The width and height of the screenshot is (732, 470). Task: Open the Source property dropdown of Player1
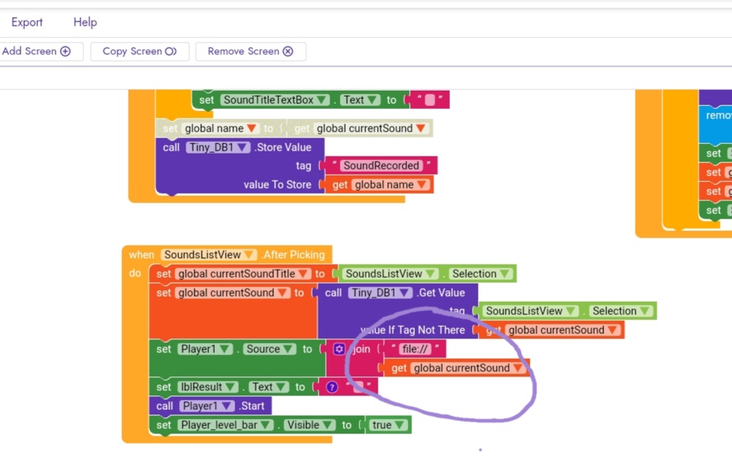[x=289, y=349]
